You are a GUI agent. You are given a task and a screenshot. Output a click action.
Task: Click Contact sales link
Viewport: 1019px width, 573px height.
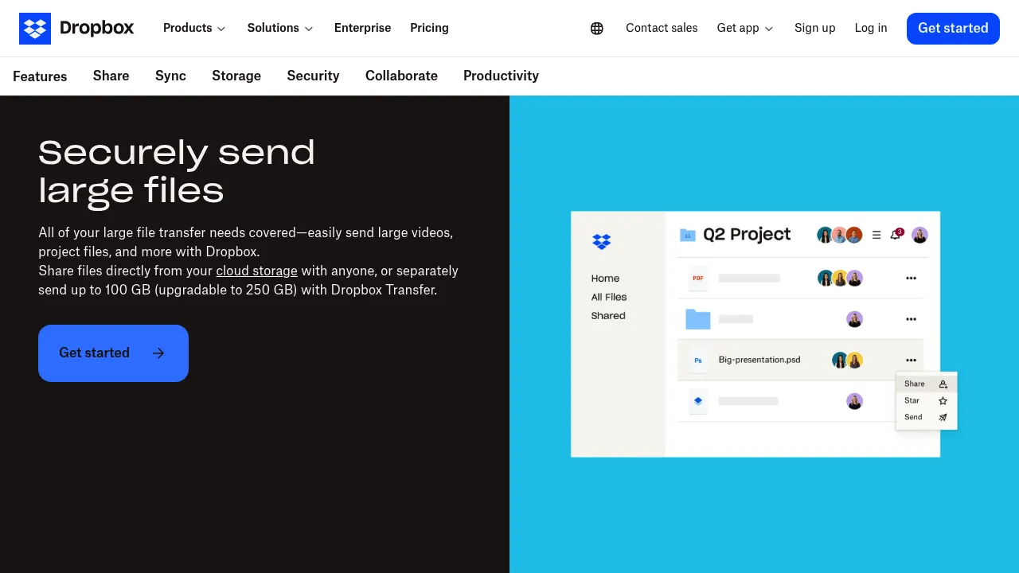click(x=662, y=28)
